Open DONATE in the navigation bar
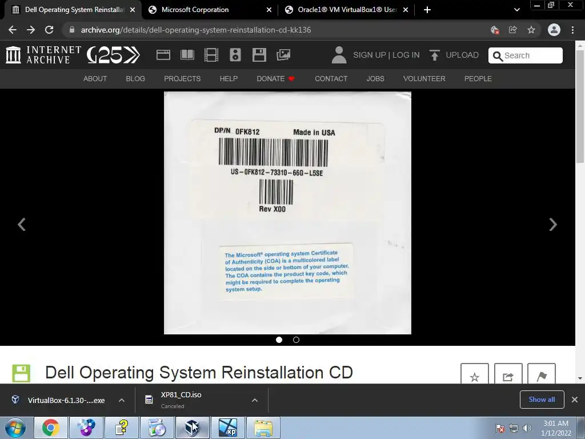Viewport: 585px width, 439px height. click(x=275, y=79)
